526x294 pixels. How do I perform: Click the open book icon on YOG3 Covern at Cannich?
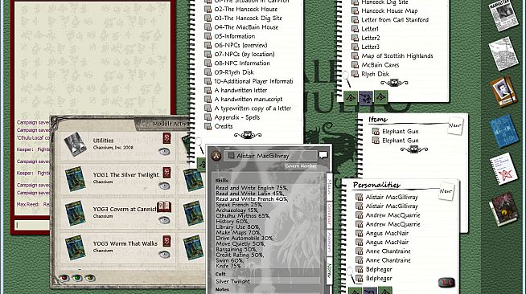[x=164, y=206]
